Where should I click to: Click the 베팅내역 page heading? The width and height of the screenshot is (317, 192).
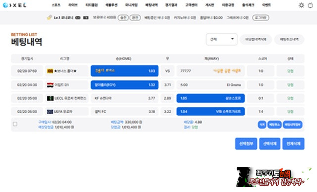point(26,42)
